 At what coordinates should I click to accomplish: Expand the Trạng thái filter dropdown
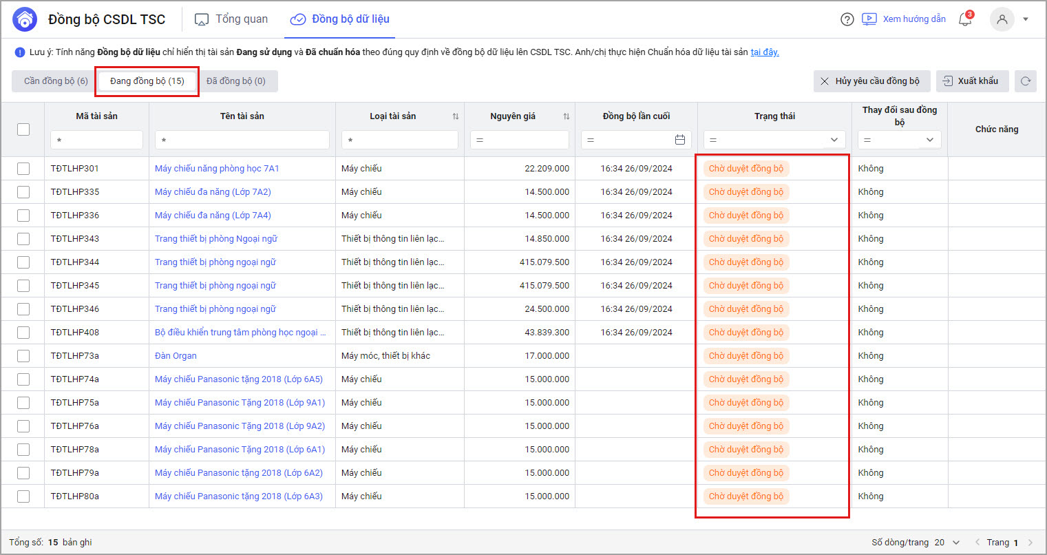point(834,140)
